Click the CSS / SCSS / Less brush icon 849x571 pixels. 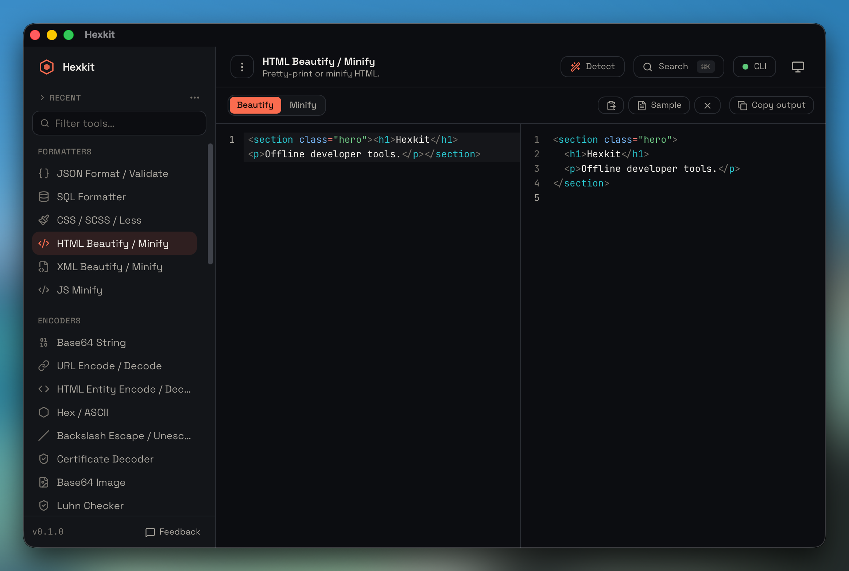(x=44, y=220)
